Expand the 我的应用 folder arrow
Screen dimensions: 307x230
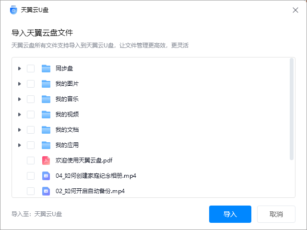tap(19, 145)
